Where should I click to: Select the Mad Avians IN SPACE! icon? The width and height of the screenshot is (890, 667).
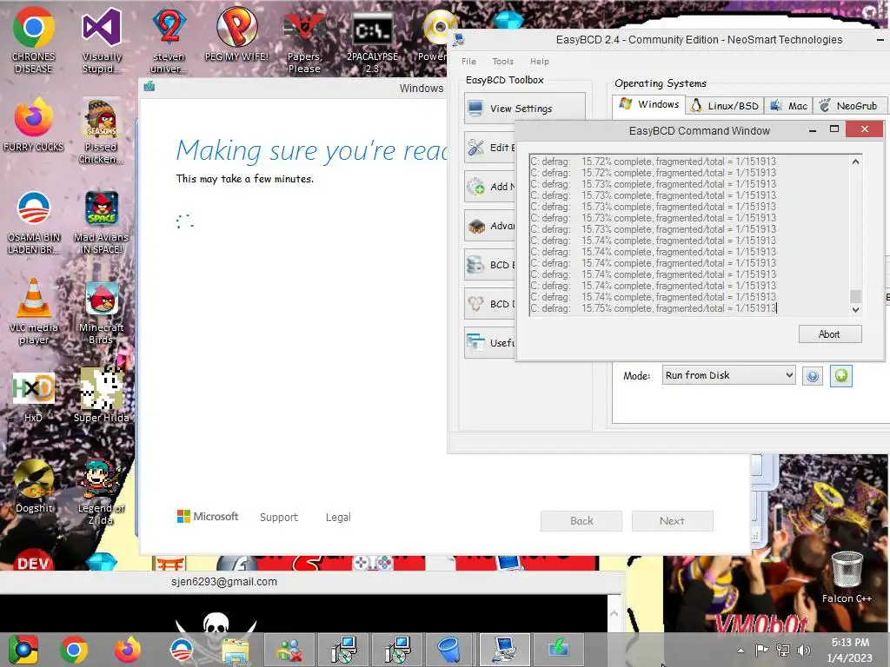click(101, 222)
